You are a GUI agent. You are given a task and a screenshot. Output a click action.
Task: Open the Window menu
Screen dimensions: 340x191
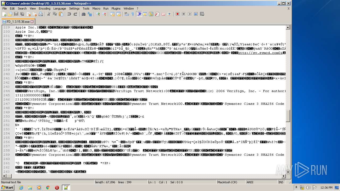[x=129, y=8]
